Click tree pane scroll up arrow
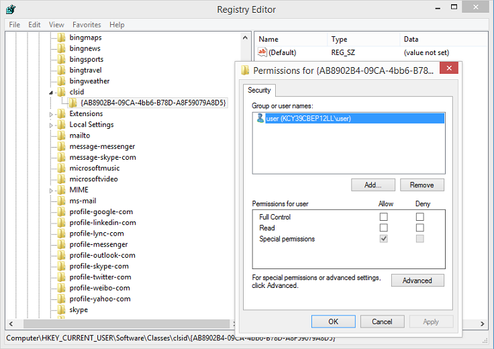 pyautogui.click(x=246, y=38)
